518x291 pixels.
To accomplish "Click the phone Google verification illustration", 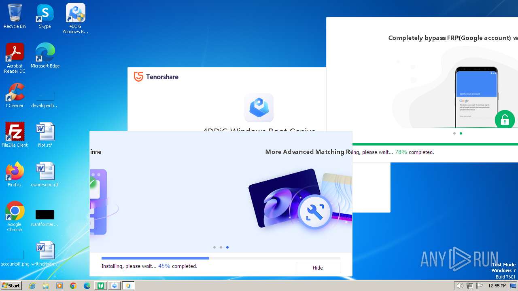I will coord(476,97).
